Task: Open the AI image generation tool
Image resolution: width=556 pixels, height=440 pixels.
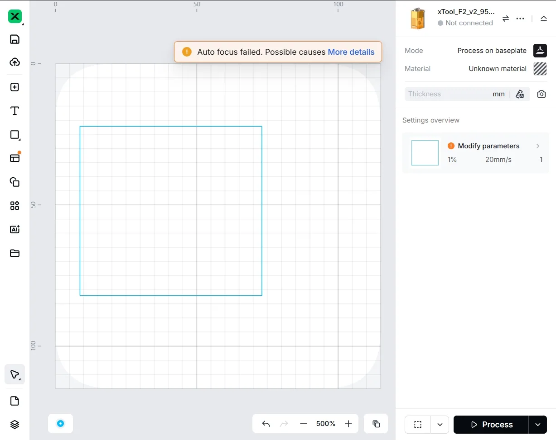Action: [x=15, y=229]
